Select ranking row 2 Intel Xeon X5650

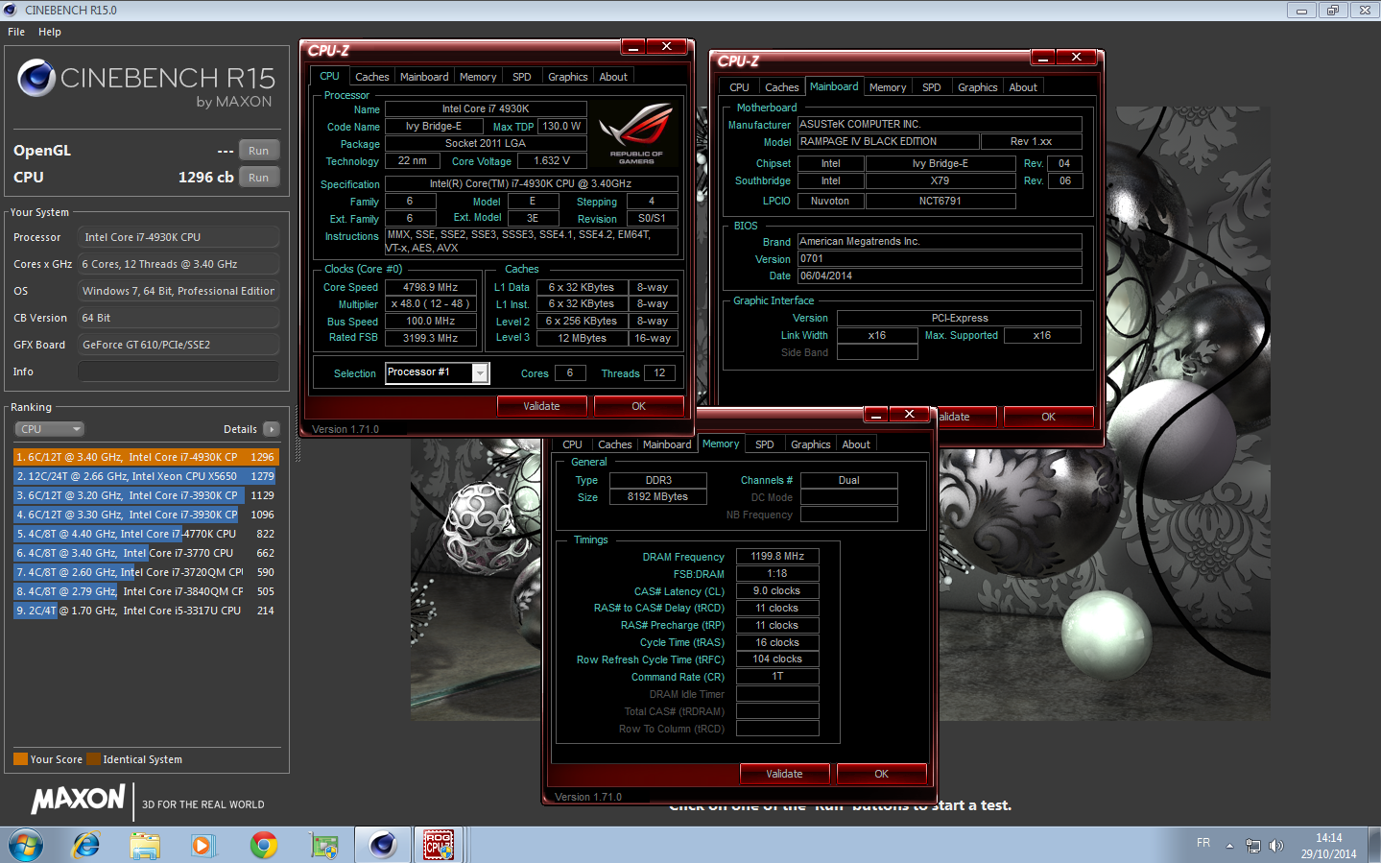pos(146,476)
